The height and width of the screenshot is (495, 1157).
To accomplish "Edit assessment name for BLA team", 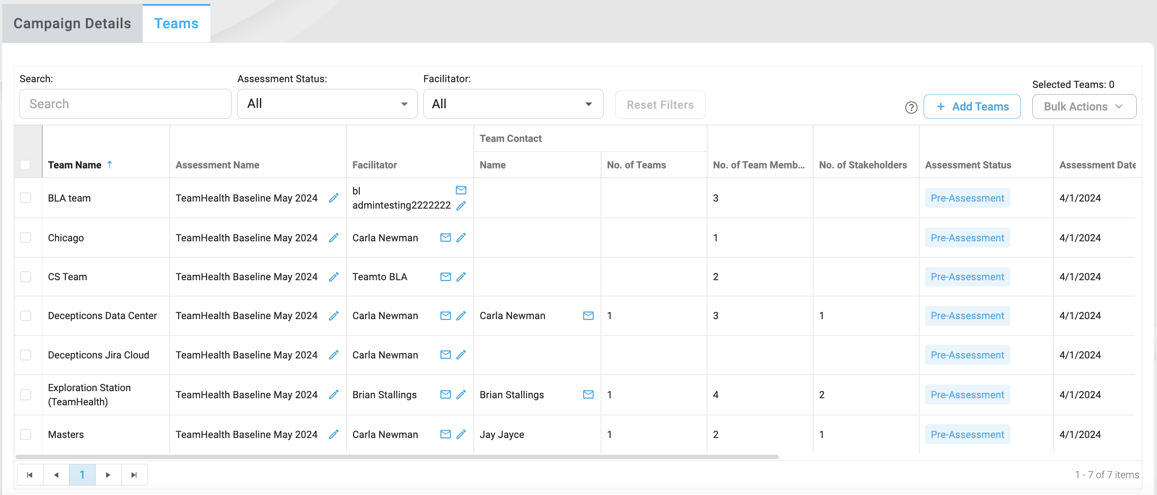I will point(333,198).
